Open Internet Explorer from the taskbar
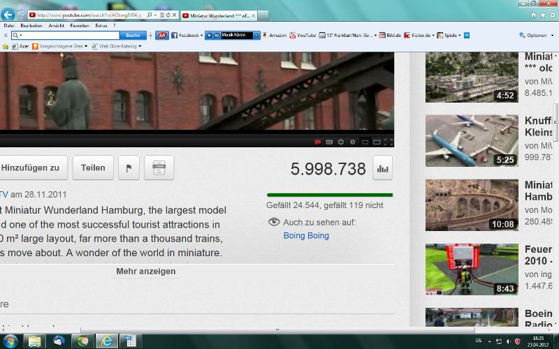This screenshot has width=559, height=349. 106,341
